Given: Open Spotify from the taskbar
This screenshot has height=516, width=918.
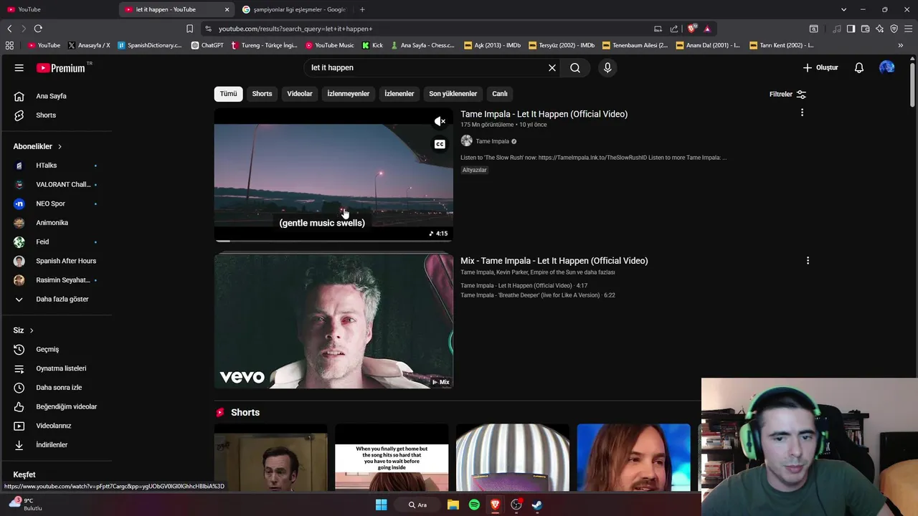Looking at the screenshot, I should coord(474,505).
